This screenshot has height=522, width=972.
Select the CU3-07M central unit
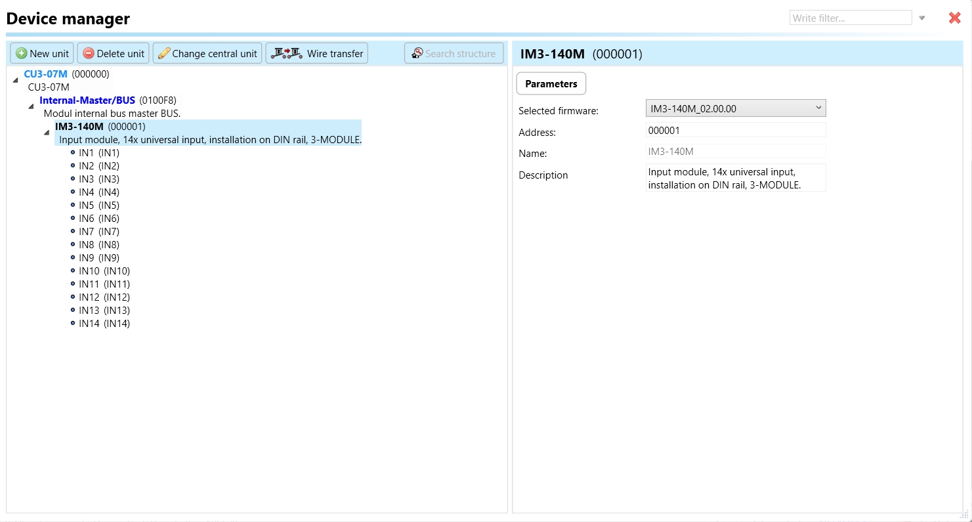[x=46, y=74]
